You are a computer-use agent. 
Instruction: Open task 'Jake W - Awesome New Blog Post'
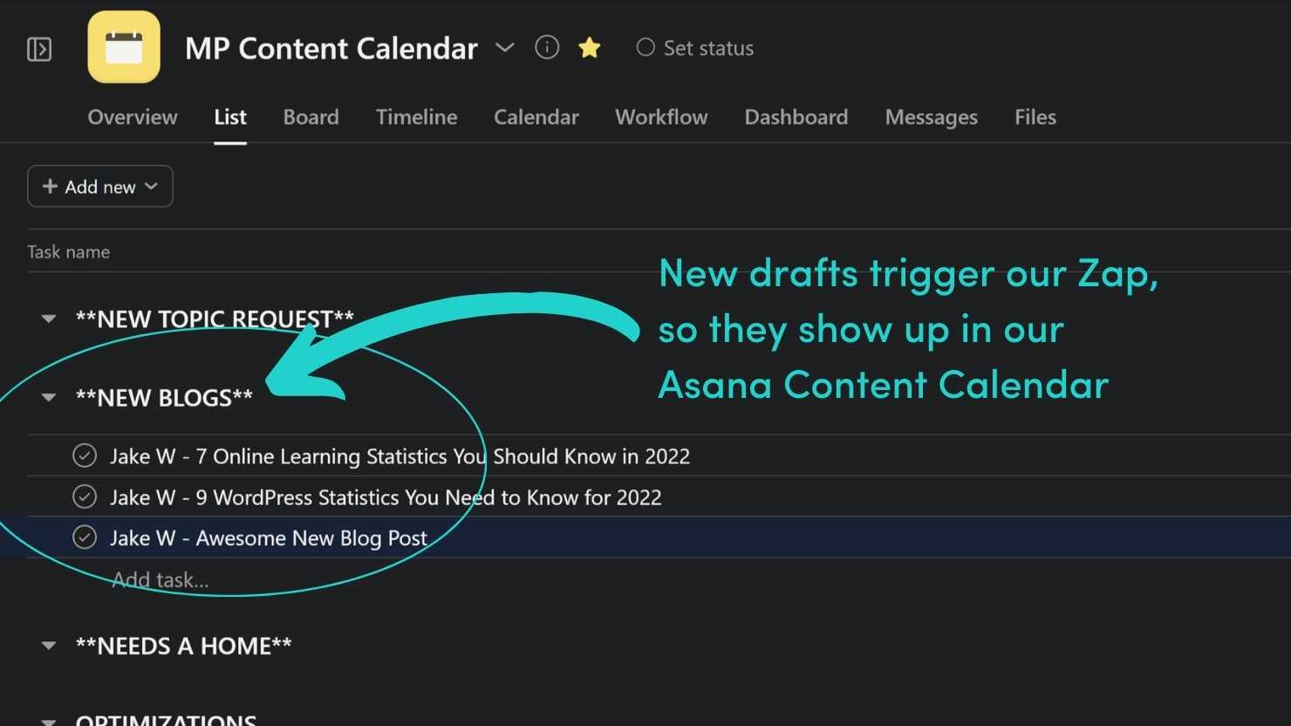pos(269,538)
